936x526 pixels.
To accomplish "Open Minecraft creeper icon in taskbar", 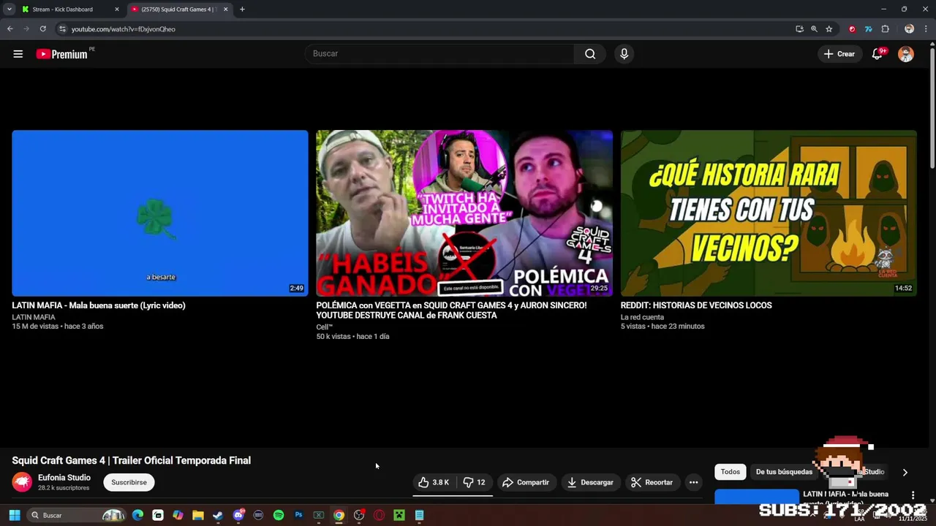I will point(399,515).
